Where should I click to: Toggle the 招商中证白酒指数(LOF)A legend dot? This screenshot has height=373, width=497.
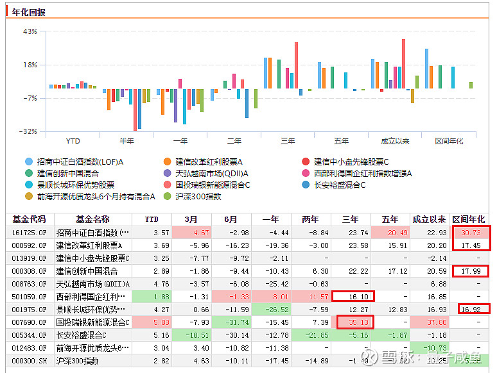(29, 162)
